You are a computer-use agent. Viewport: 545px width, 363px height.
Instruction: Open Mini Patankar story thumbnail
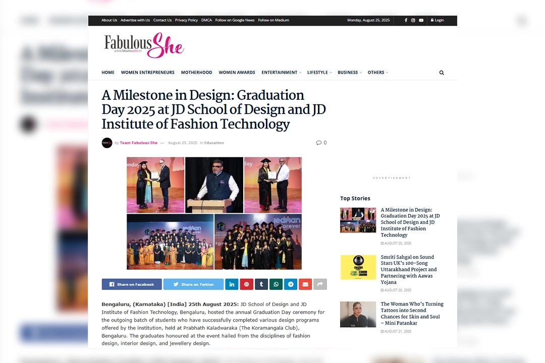pyautogui.click(x=358, y=315)
